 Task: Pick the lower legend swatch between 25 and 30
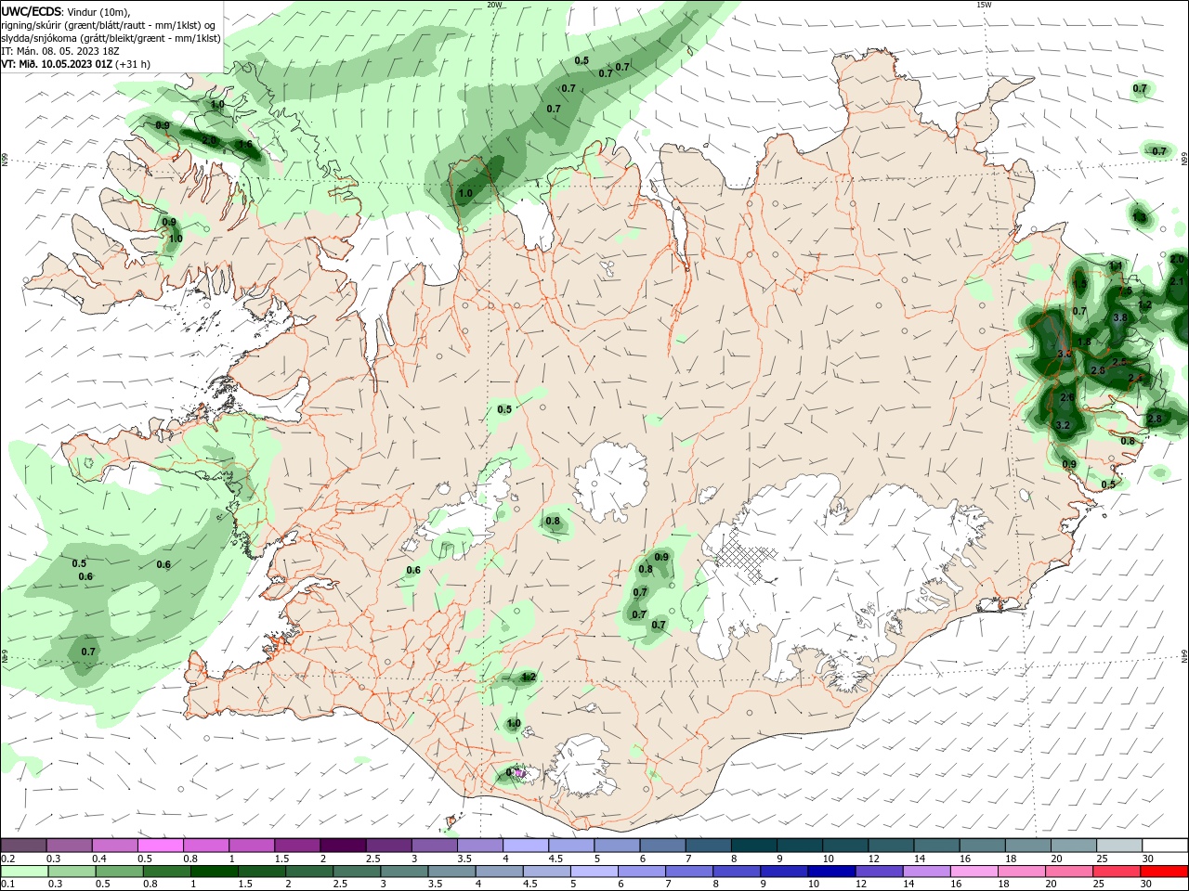tap(1117, 872)
